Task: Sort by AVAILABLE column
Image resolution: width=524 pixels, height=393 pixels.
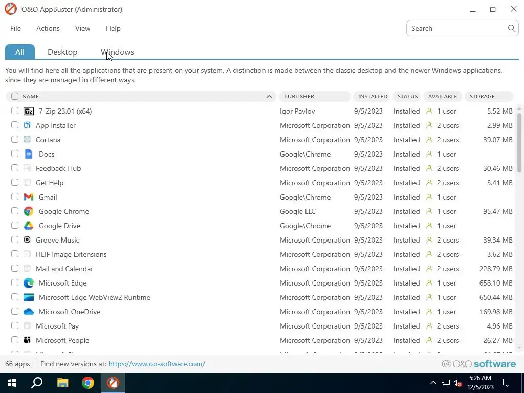Action: [x=443, y=96]
